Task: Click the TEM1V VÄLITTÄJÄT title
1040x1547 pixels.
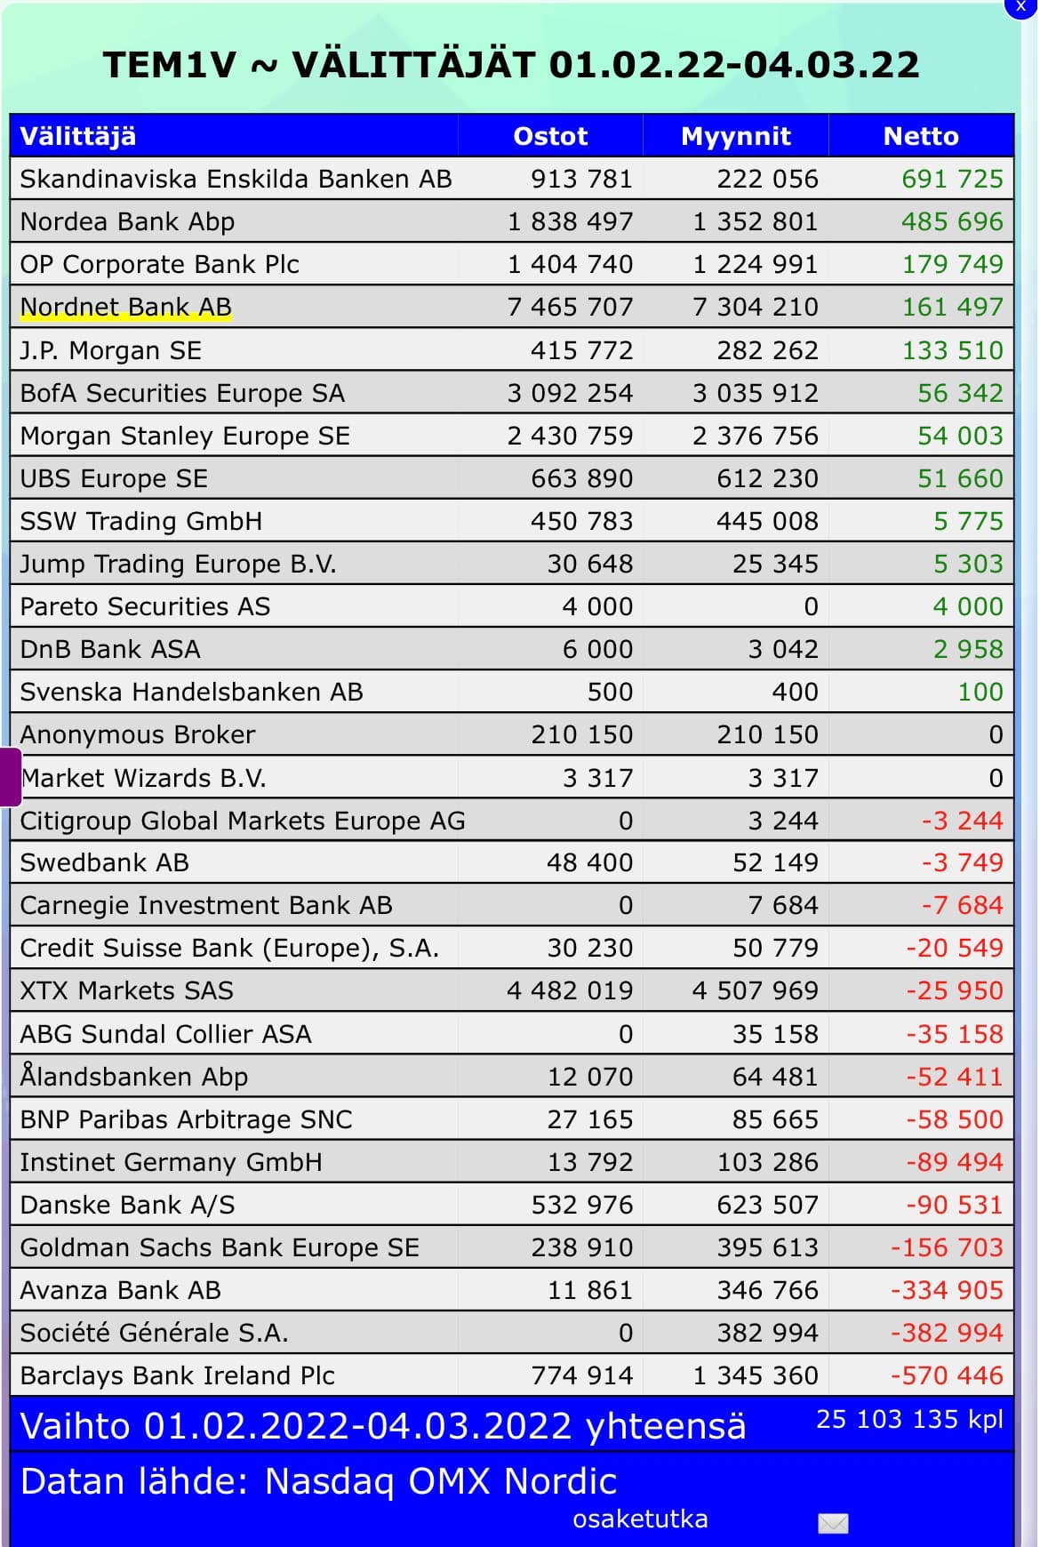Action: 511,65
